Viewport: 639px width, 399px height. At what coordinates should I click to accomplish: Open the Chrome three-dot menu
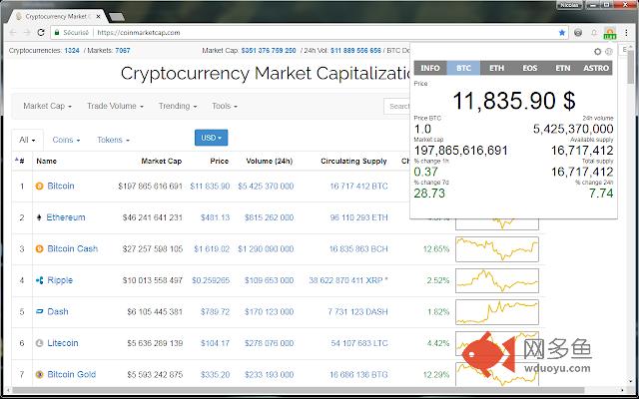click(x=626, y=33)
